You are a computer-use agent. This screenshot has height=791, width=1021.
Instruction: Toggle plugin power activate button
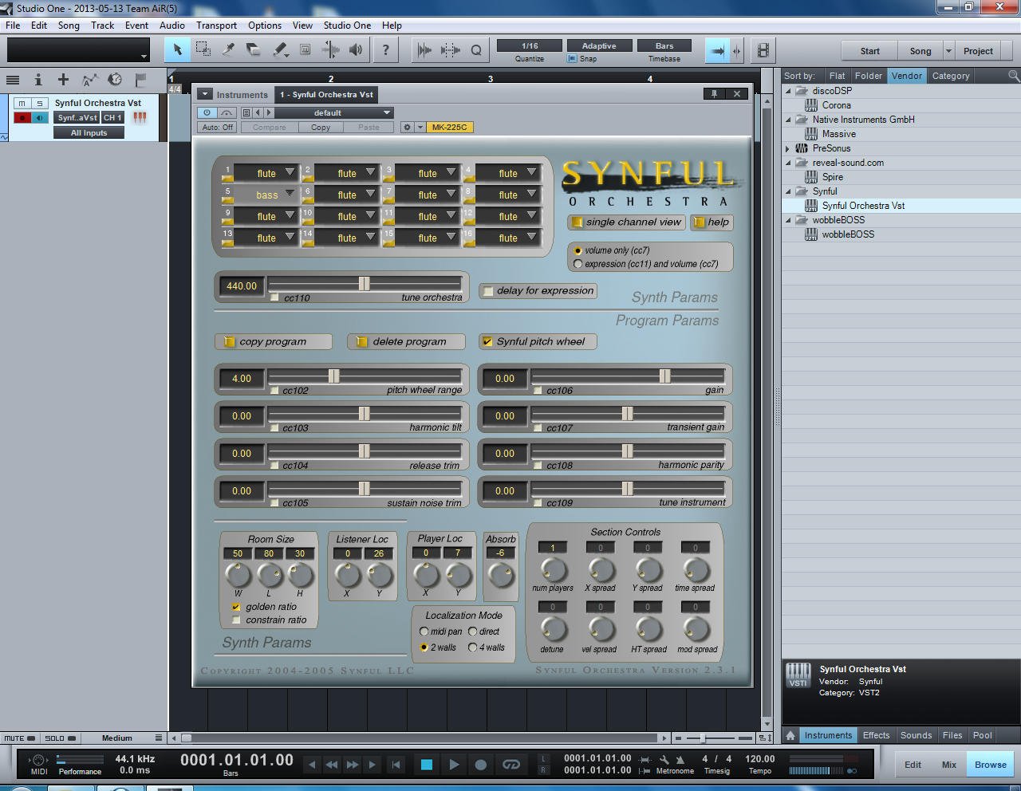point(207,112)
